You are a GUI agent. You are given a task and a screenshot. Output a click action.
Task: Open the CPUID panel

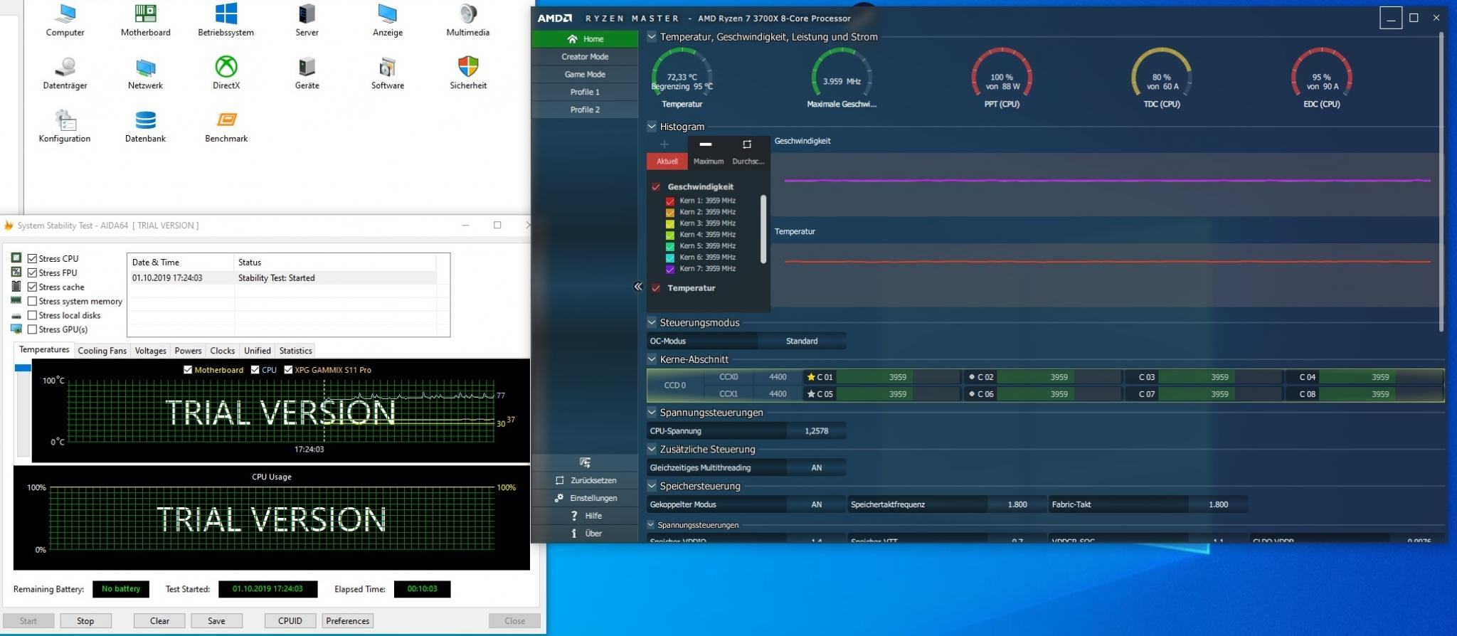tap(290, 621)
